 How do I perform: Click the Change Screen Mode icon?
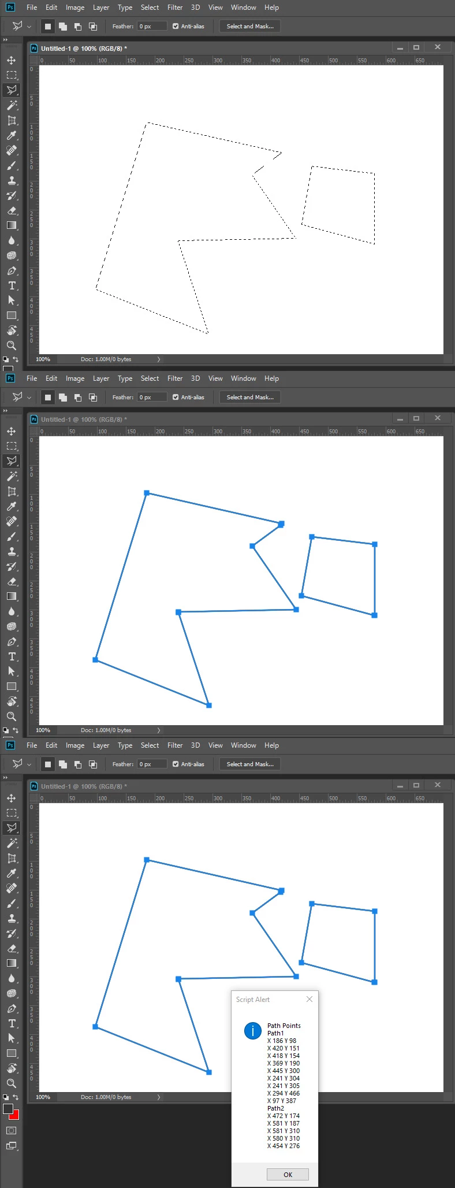(x=11, y=1145)
